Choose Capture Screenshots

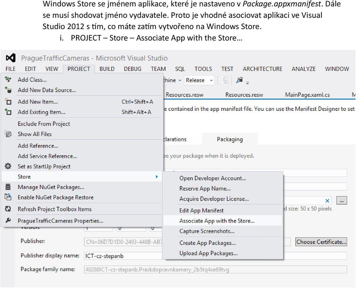(223, 231)
